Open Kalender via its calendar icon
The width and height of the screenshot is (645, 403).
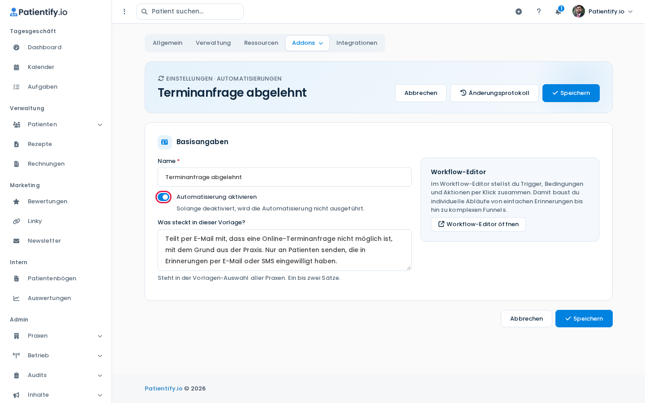(x=17, y=67)
